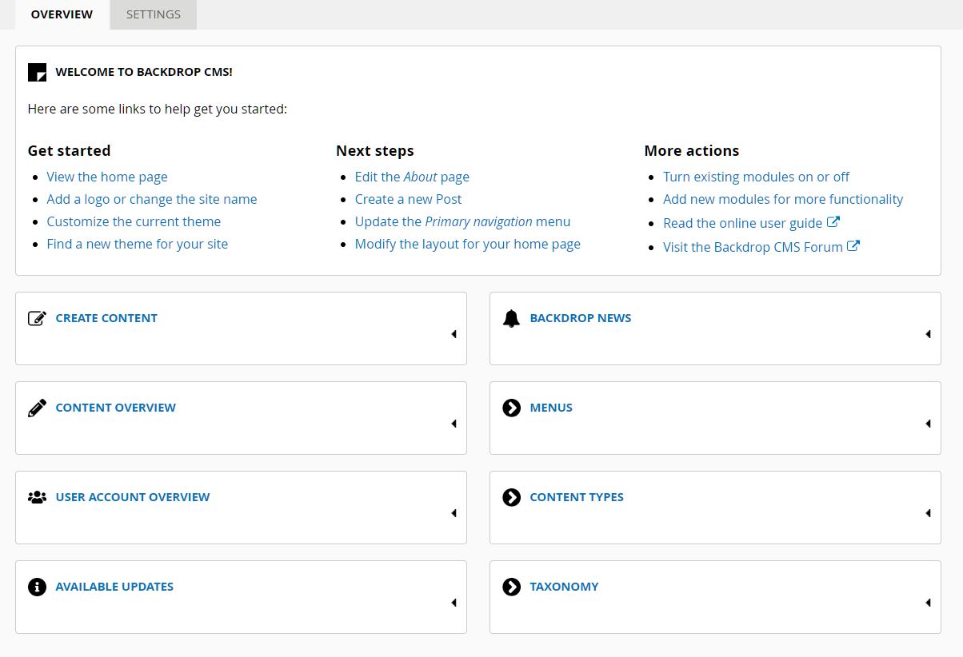
Task: Click the Content Overview pencil icon
Action: coord(37,408)
